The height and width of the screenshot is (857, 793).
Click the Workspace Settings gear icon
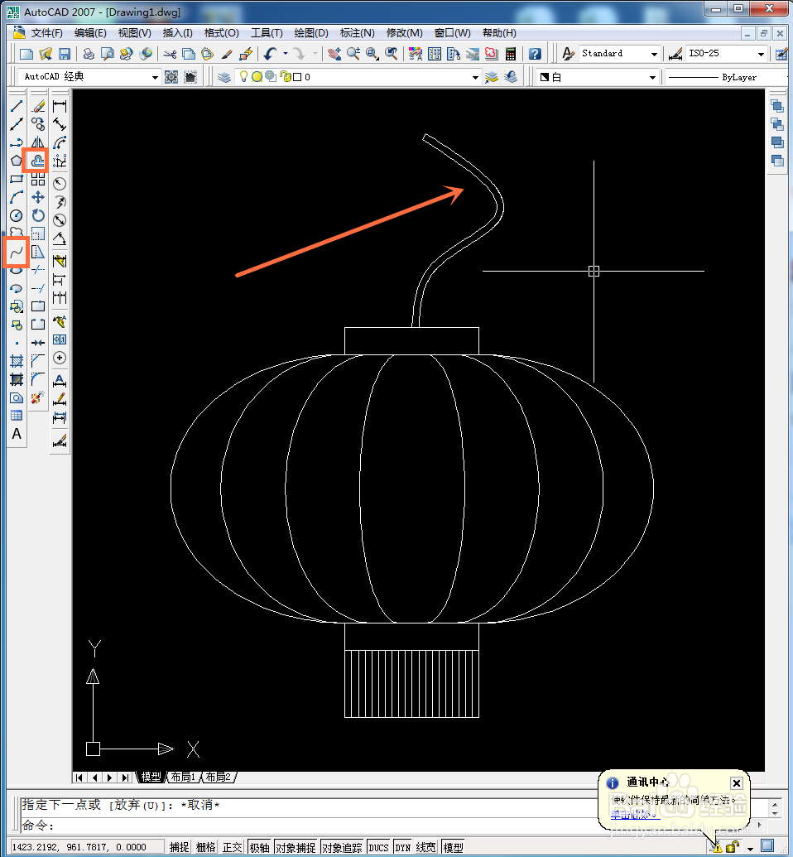pyautogui.click(x=171, y=77)
